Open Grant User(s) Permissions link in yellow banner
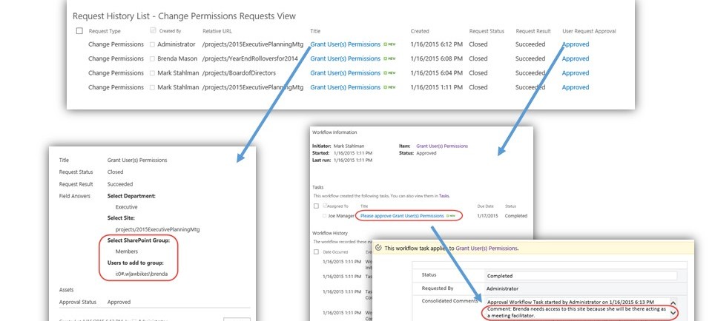The width and height of the screenshot is (712, 321). [x=486, y=248]
